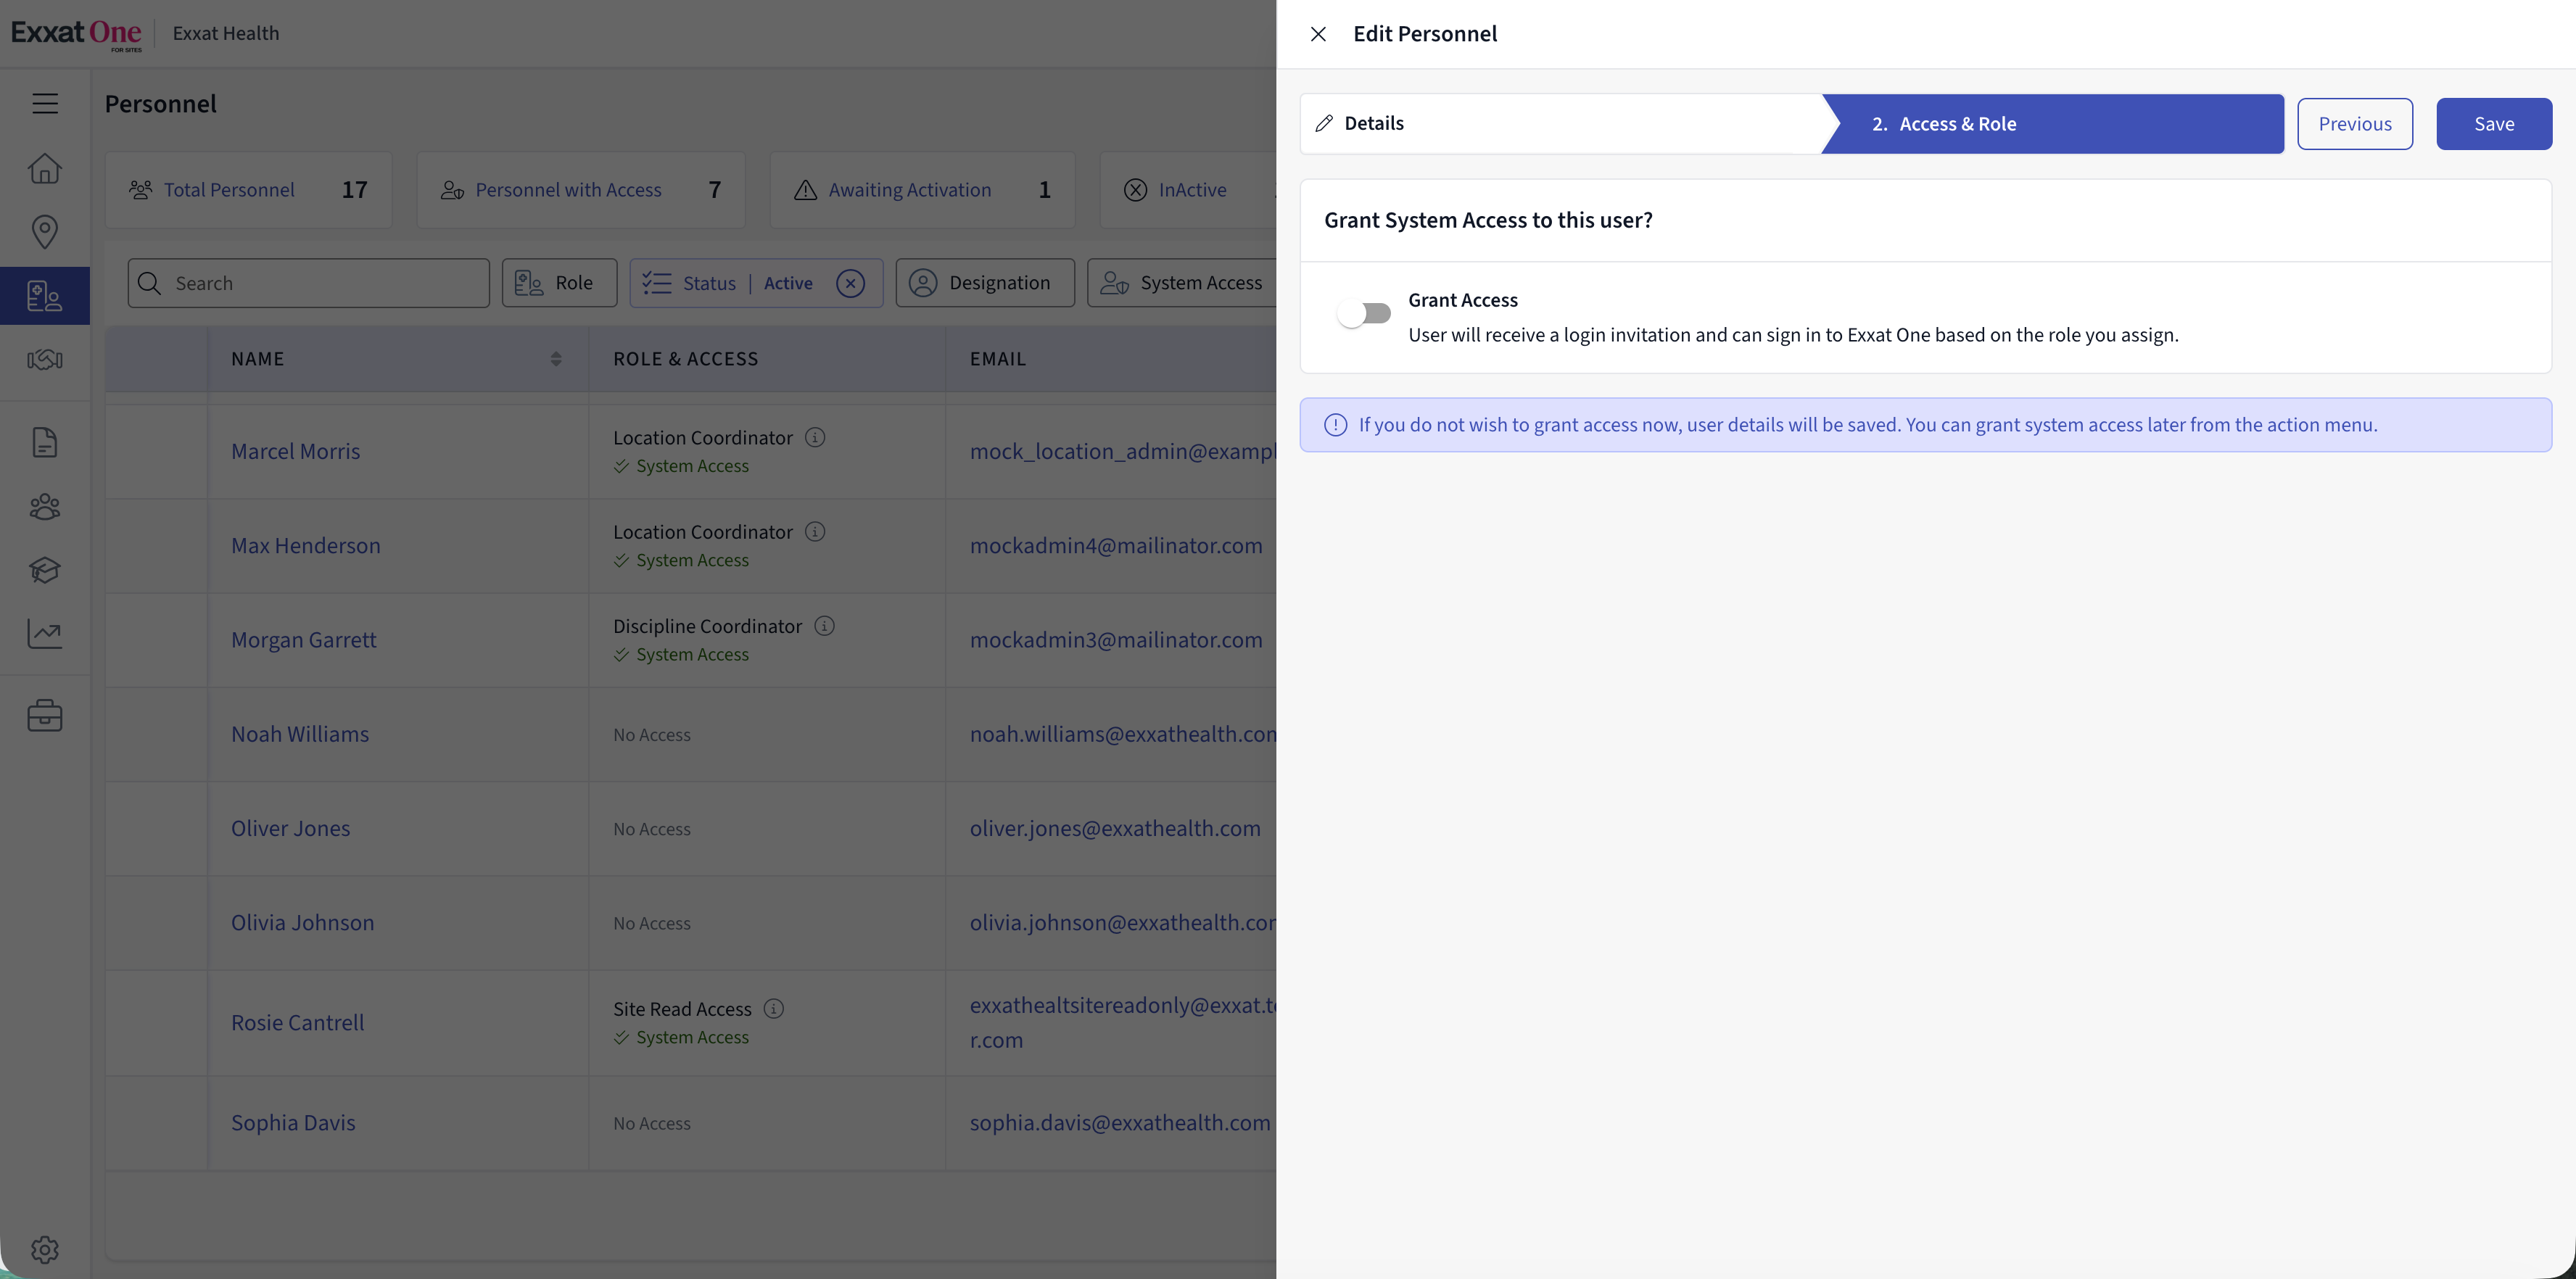Email mockadmin4@mailinator.com

point(1116,545)
